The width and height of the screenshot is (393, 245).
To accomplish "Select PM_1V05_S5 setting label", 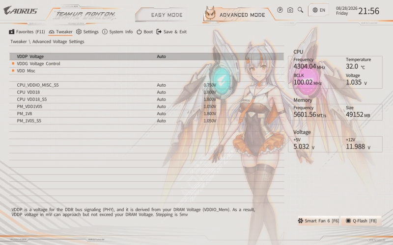I will coord(29,121).
